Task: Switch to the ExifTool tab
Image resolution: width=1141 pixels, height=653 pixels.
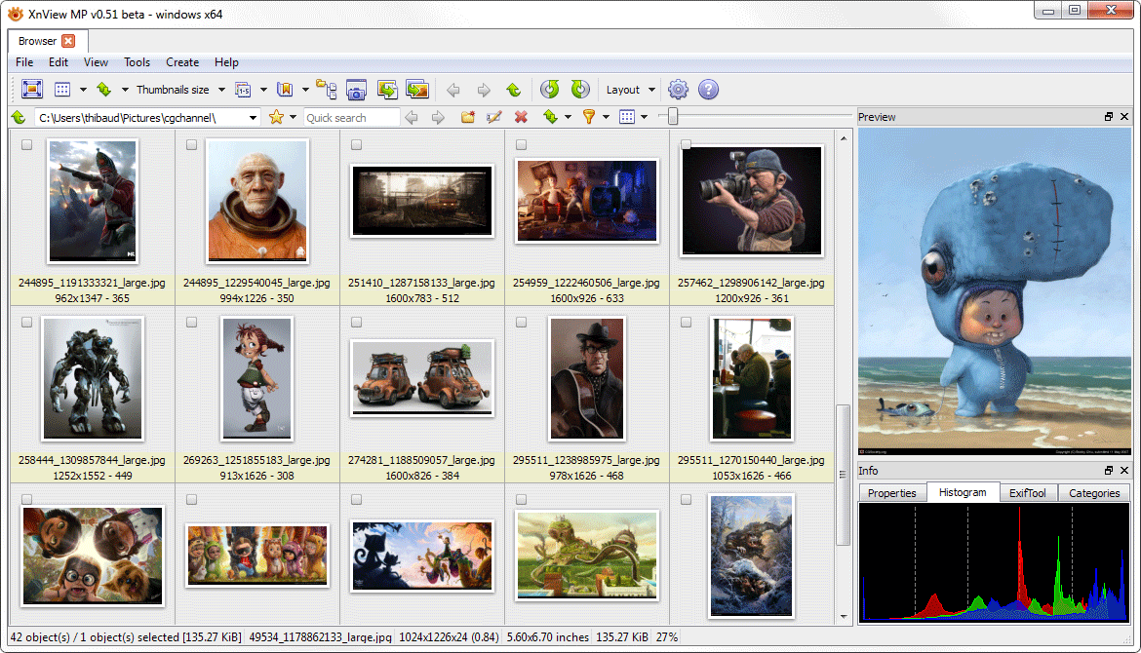Action: [1028, 493]
